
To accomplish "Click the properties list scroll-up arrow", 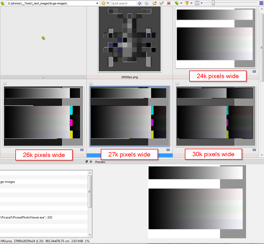I will [x=90, y=173].
